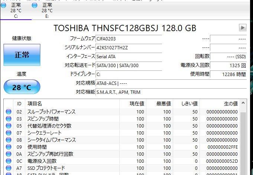Screen dimensions: 253x175
Task: Click the 温度 label
Action: pos(22,74)
